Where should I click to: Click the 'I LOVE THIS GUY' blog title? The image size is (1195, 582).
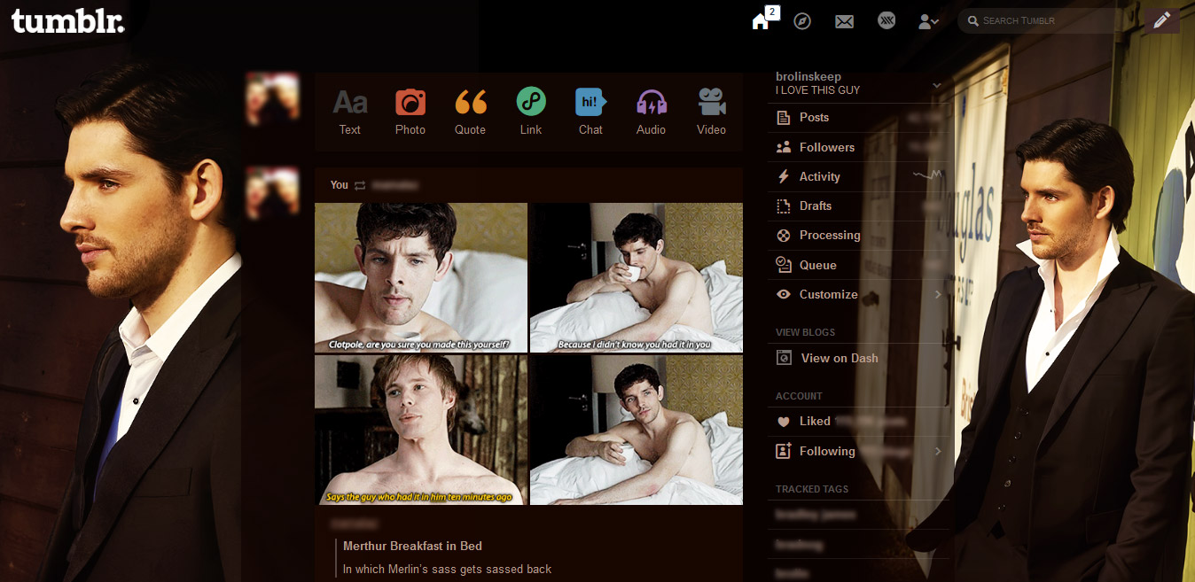pos(817,90)
